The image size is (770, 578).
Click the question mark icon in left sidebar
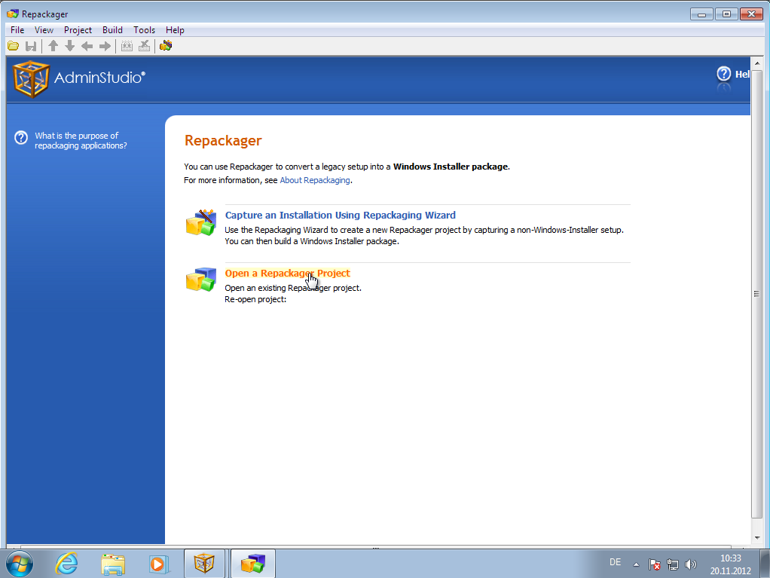[x=21, y=138]
